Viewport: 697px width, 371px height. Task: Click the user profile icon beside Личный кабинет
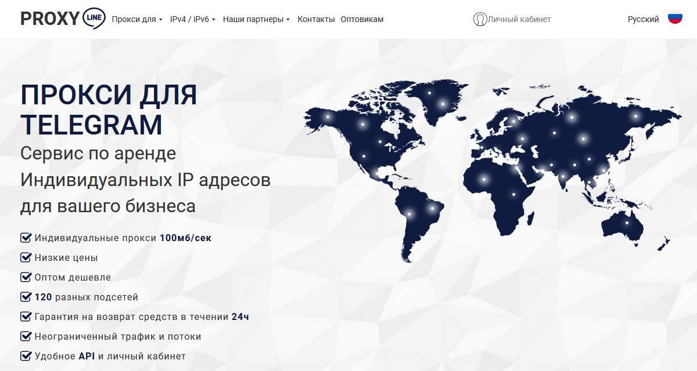480,19
